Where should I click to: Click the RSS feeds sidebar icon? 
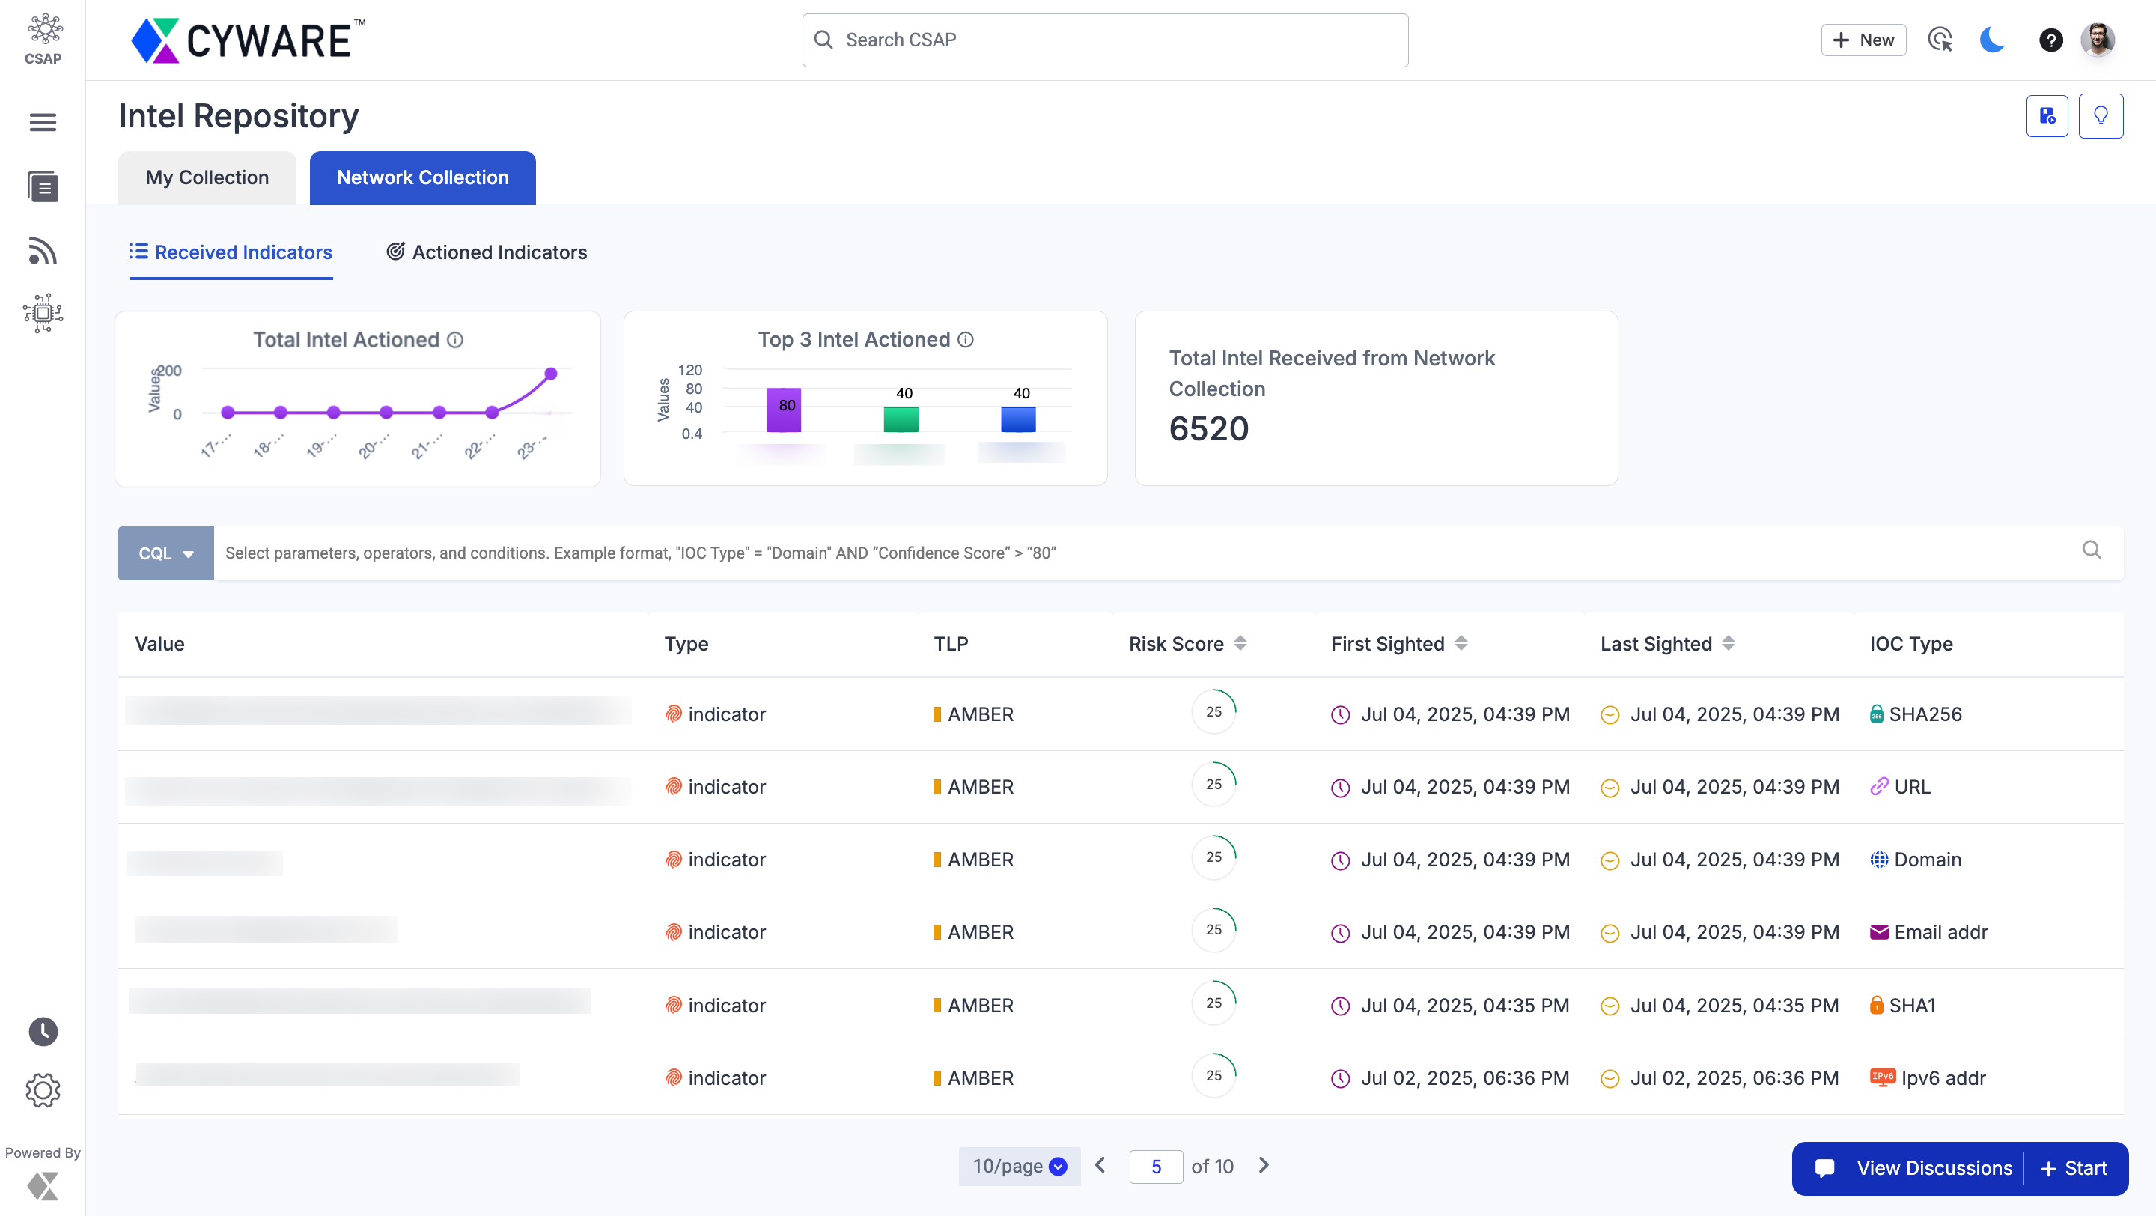click(x=43, y=251)
